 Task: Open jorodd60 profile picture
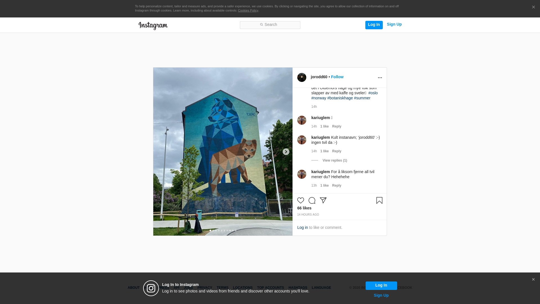coord(302,77)
